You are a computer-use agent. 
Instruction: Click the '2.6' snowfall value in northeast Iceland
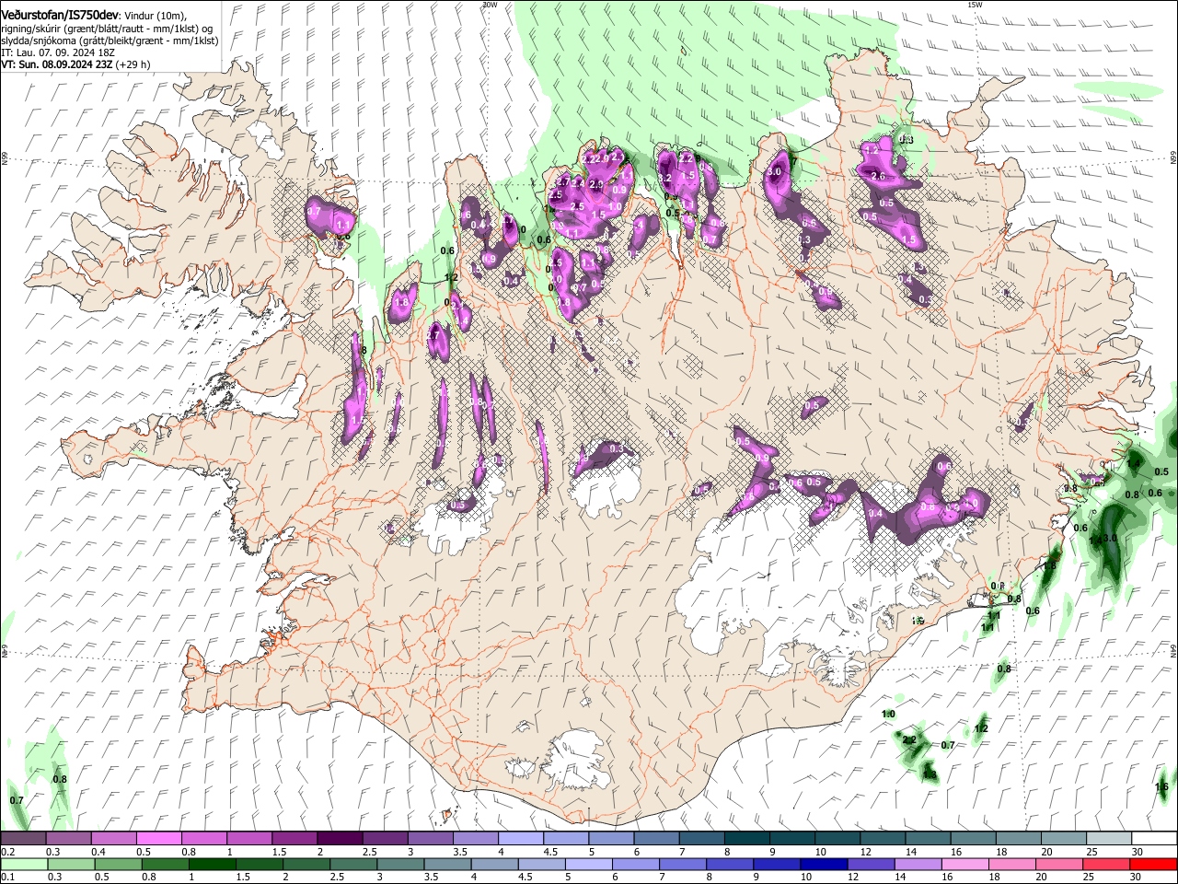point(878,176)
